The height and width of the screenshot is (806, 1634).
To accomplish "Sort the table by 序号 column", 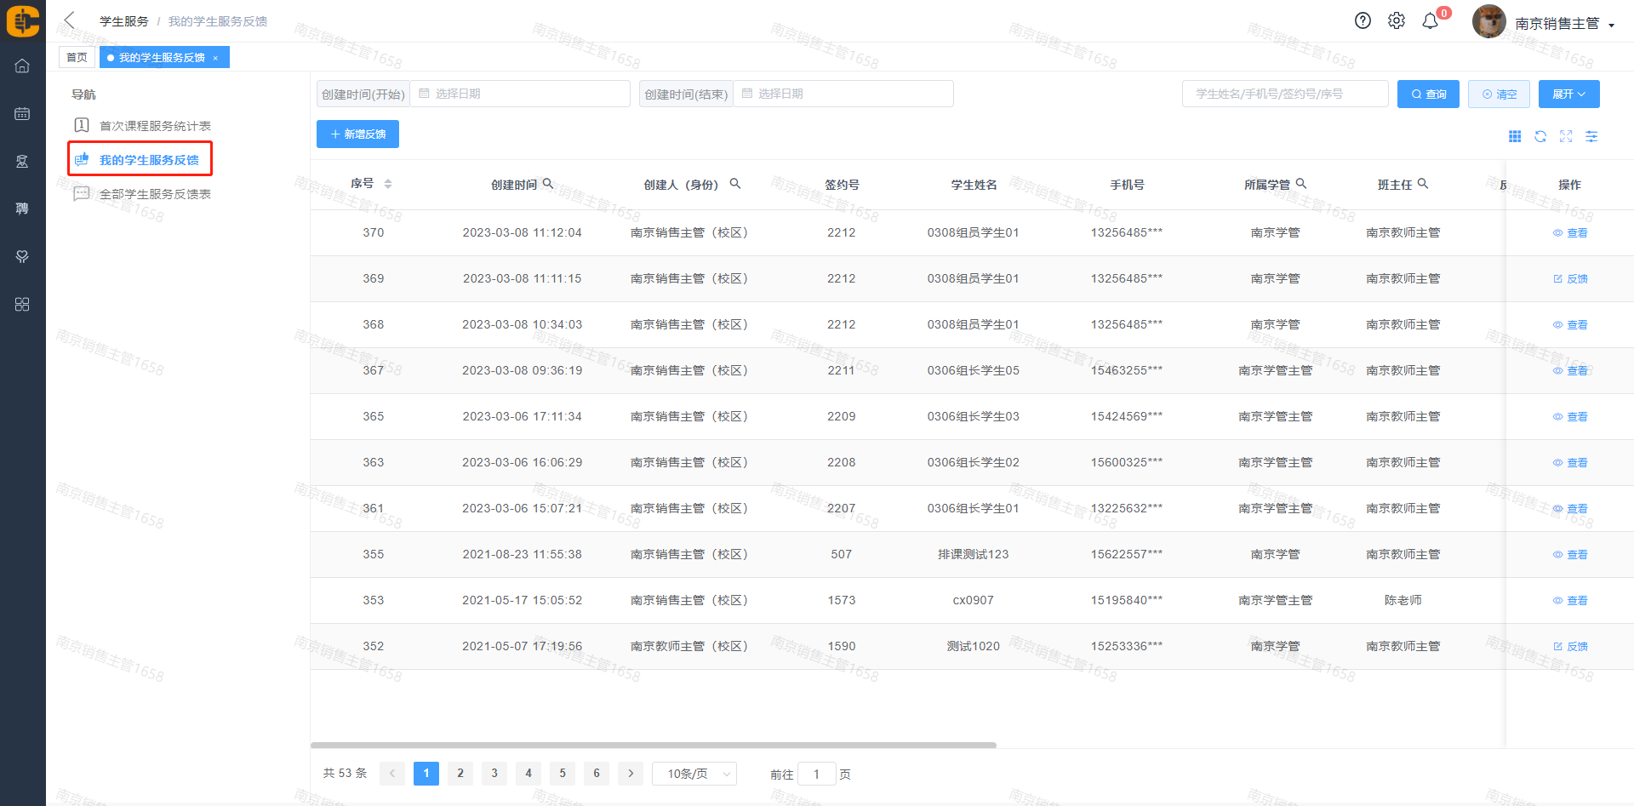I will pyautogui.click(x=388, y=184).
